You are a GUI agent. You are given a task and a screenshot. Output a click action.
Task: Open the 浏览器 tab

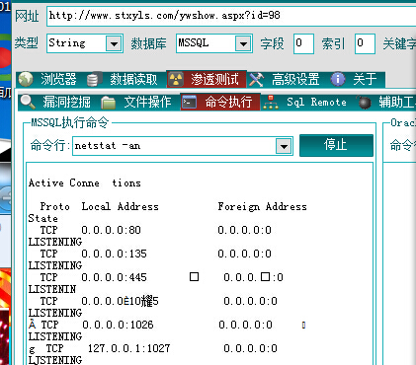pos(47,79)
